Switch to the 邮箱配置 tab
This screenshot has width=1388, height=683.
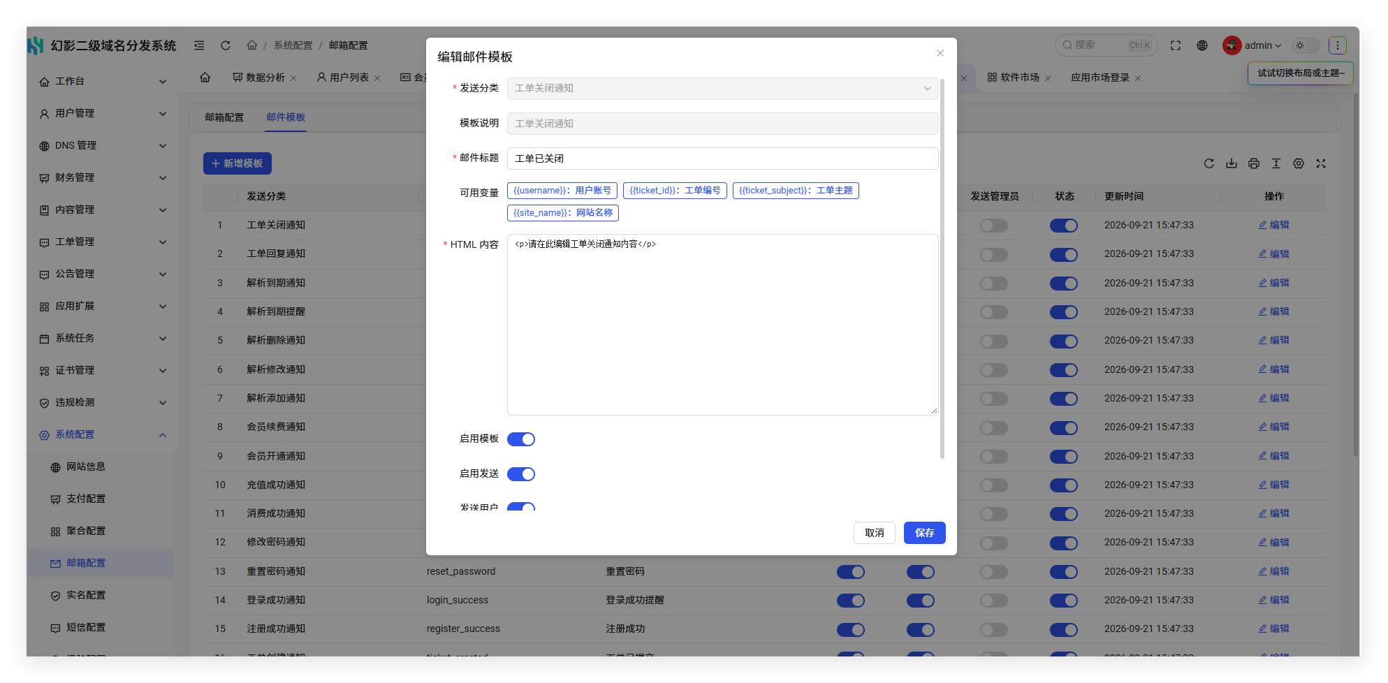pos(224,117)
